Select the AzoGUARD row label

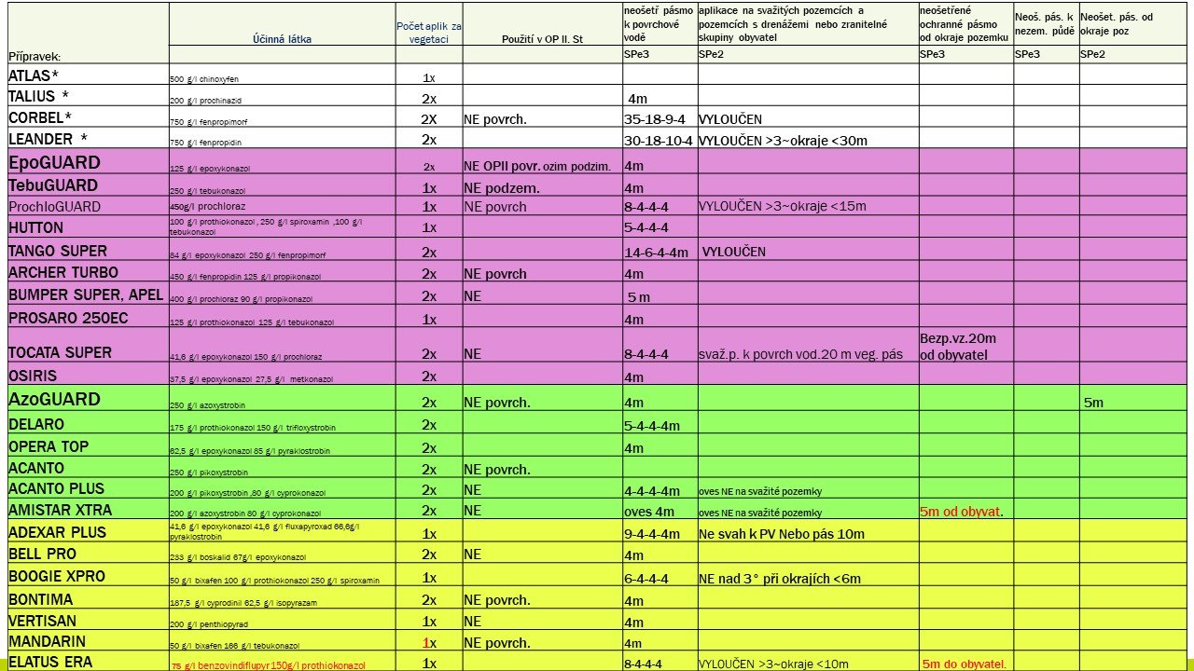[54, 400]
